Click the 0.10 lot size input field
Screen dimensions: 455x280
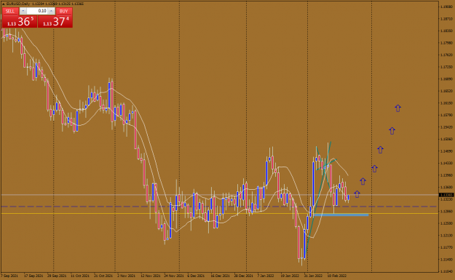coord(37,11)
